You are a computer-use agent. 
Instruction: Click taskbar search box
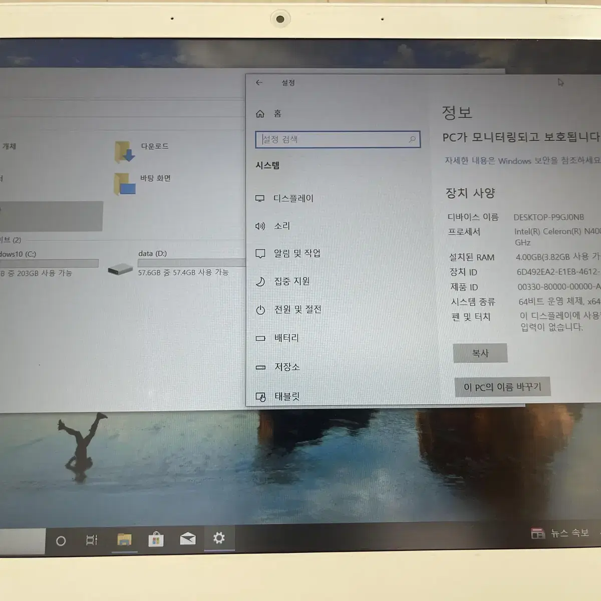(x=23, y=542)
